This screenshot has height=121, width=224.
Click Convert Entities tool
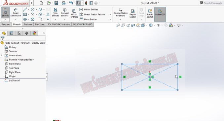65,12
